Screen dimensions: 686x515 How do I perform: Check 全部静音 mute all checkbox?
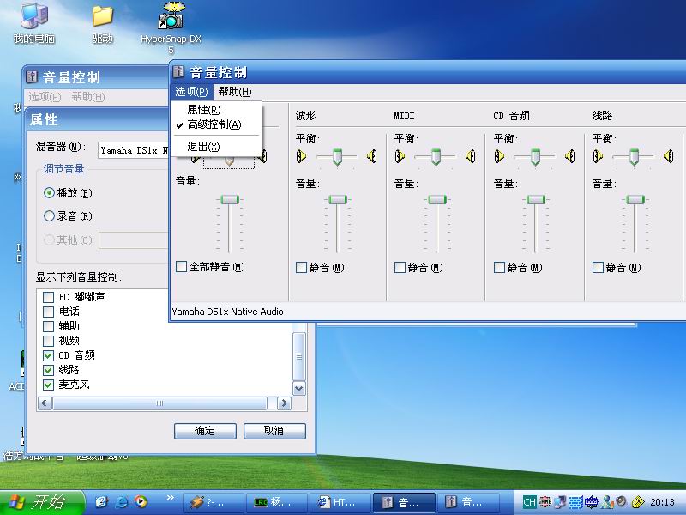(x=181, y=267)
